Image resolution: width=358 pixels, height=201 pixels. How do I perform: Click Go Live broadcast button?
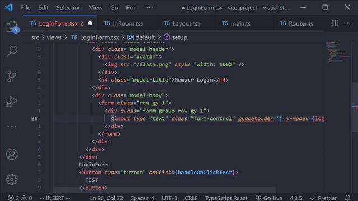pos(269,198)
